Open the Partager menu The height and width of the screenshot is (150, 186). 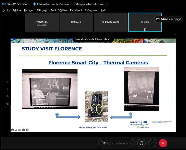coord(29,10)
